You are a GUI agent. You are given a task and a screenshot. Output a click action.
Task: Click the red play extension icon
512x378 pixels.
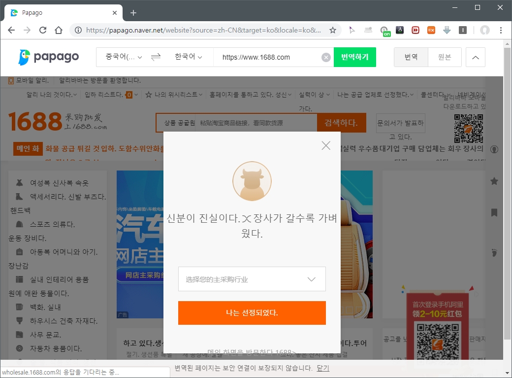tap(416, 31)
